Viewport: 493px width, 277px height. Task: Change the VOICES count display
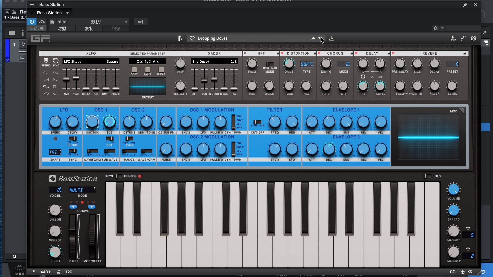click(55, 190)
